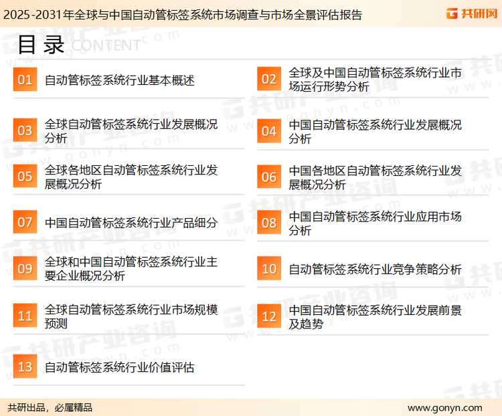
Task: Select the orange 01 number badge
Action: 25,80
